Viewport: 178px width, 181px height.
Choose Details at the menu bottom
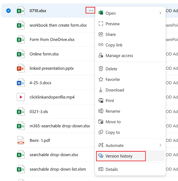click(x=130, y=169)
